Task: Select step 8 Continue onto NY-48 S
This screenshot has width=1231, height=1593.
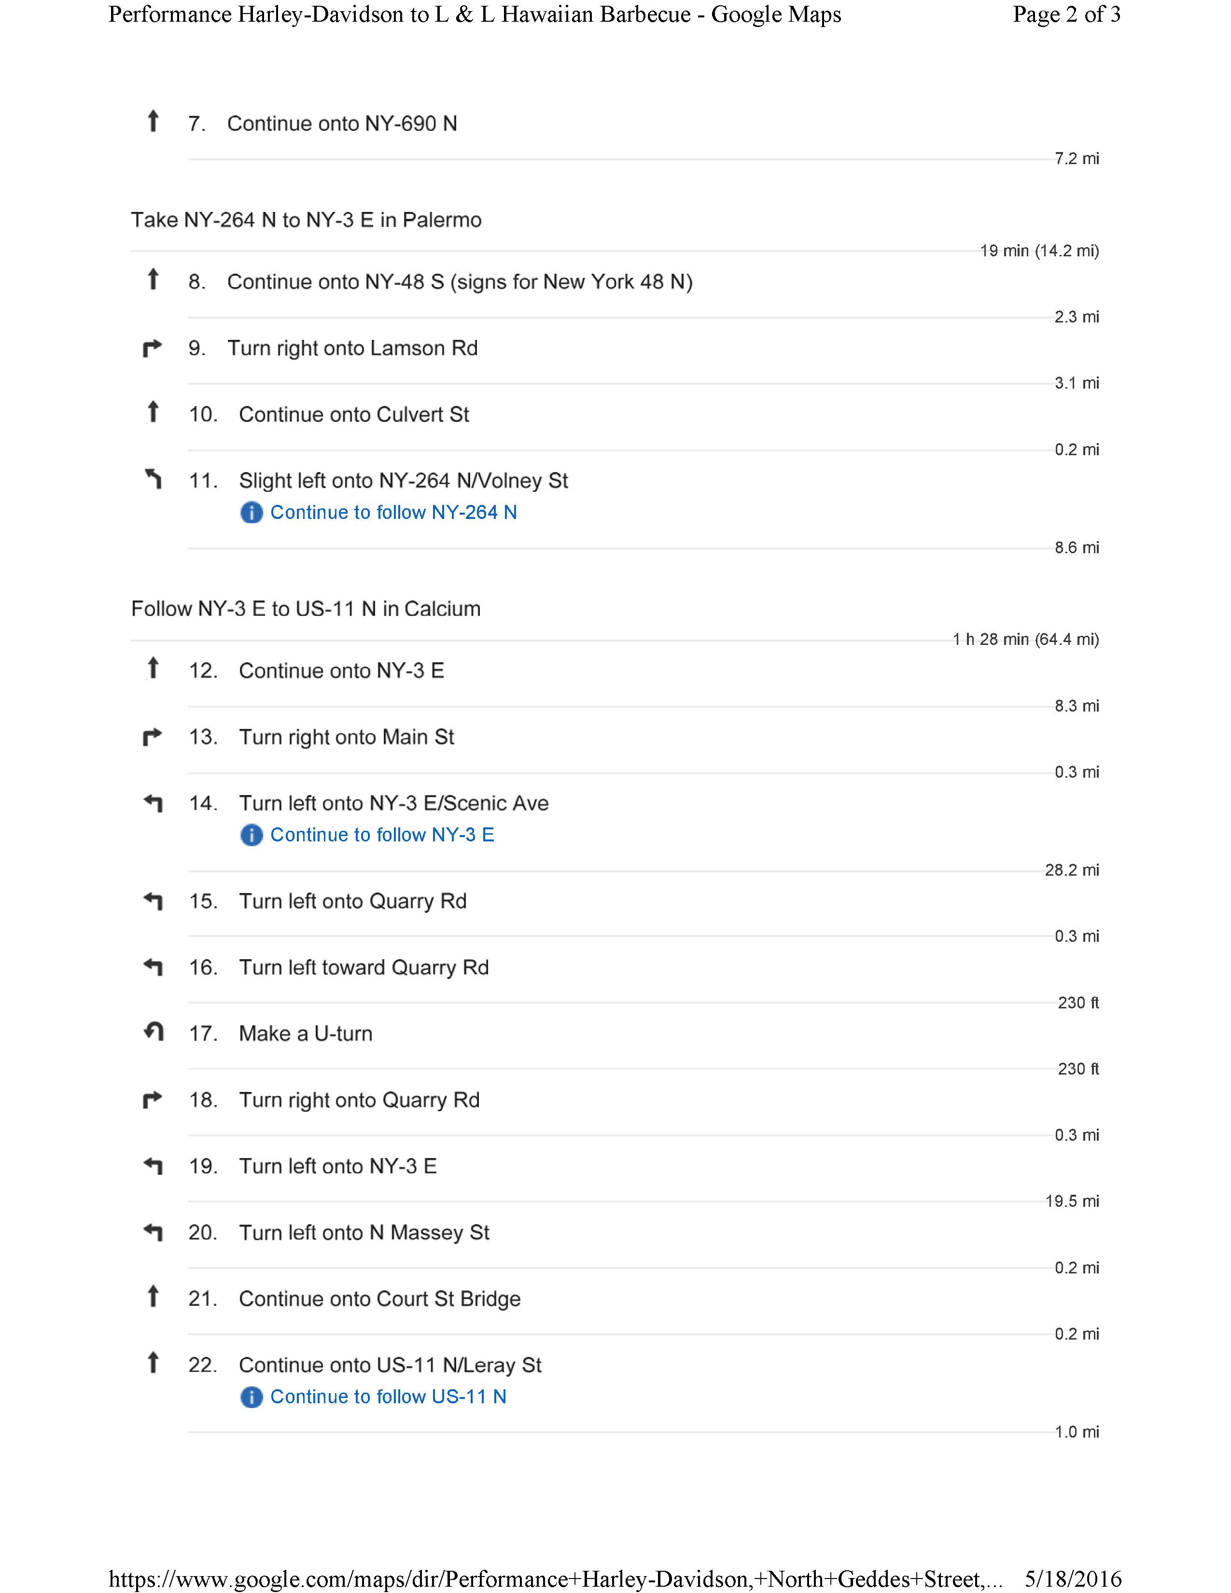Action: coord(615,282)
